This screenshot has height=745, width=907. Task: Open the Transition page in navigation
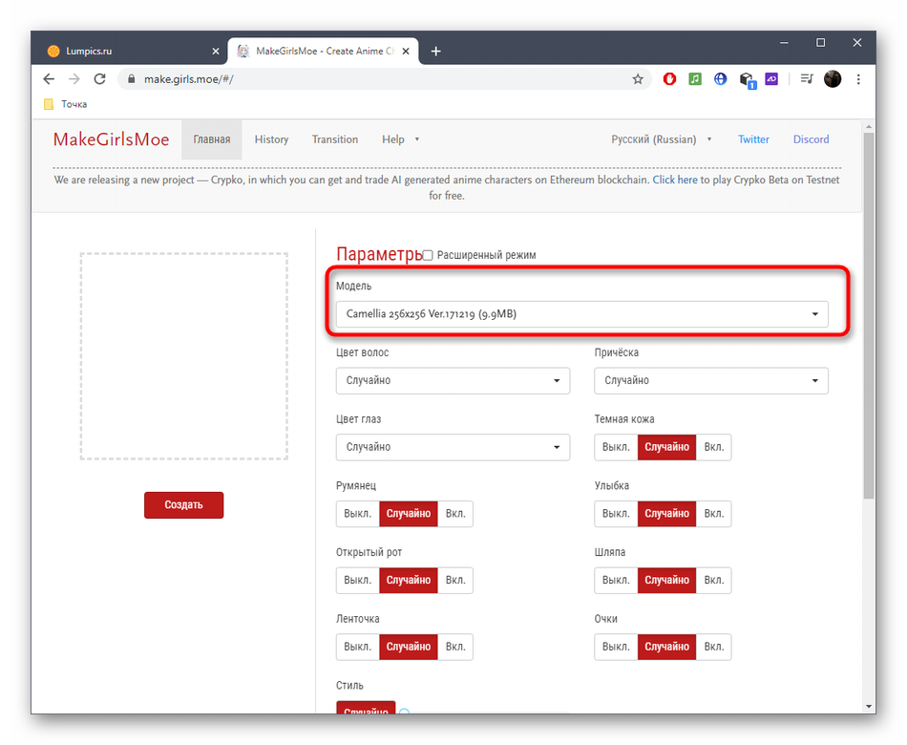(334, 139)
